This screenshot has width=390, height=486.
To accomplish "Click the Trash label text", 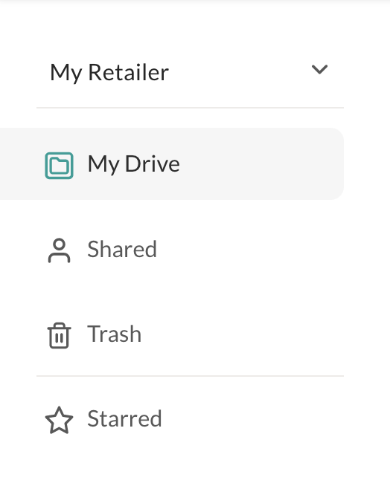I will coord(115,334).
